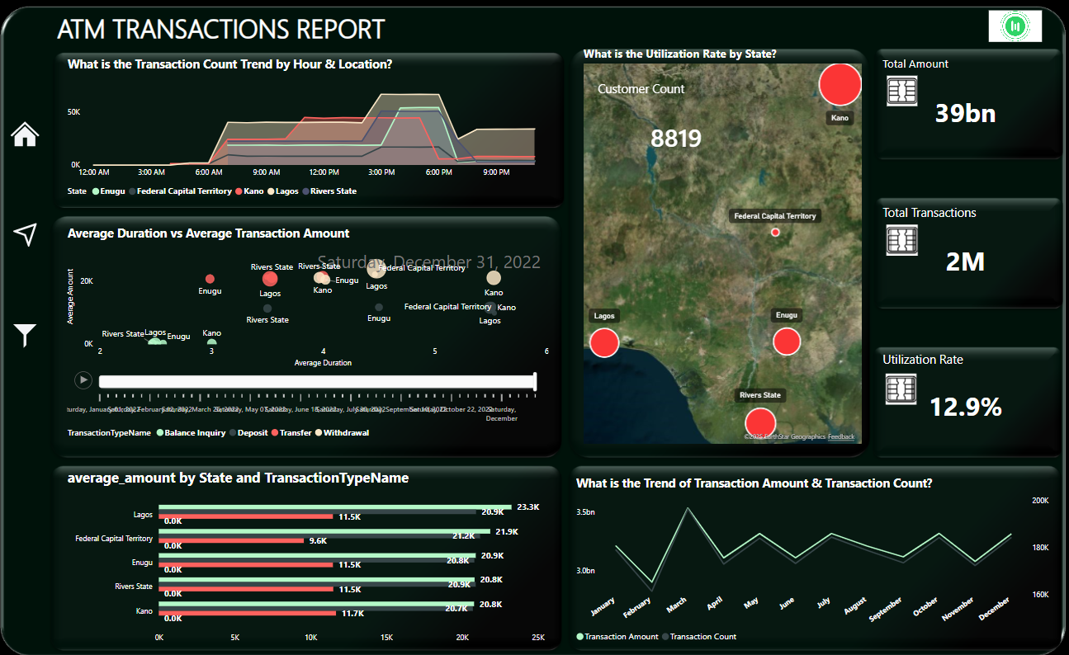Click the 39bn Total Amount value

(x=965, y=113)
